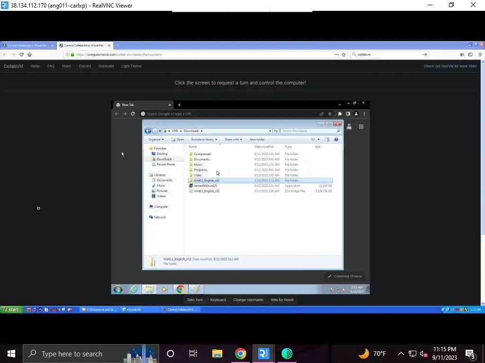485x363 pixels.
Task: Click Chrome icon on Windows 10 taskbar
Action: pos(240,354)
